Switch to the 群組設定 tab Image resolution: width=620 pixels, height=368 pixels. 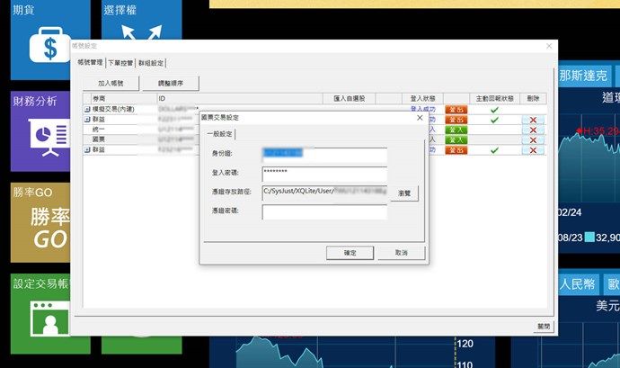[x=152, y=64]
